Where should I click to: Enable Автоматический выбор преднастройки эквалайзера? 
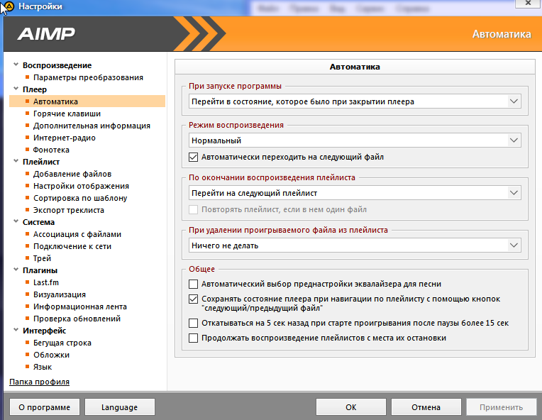[x=193, y=284]
